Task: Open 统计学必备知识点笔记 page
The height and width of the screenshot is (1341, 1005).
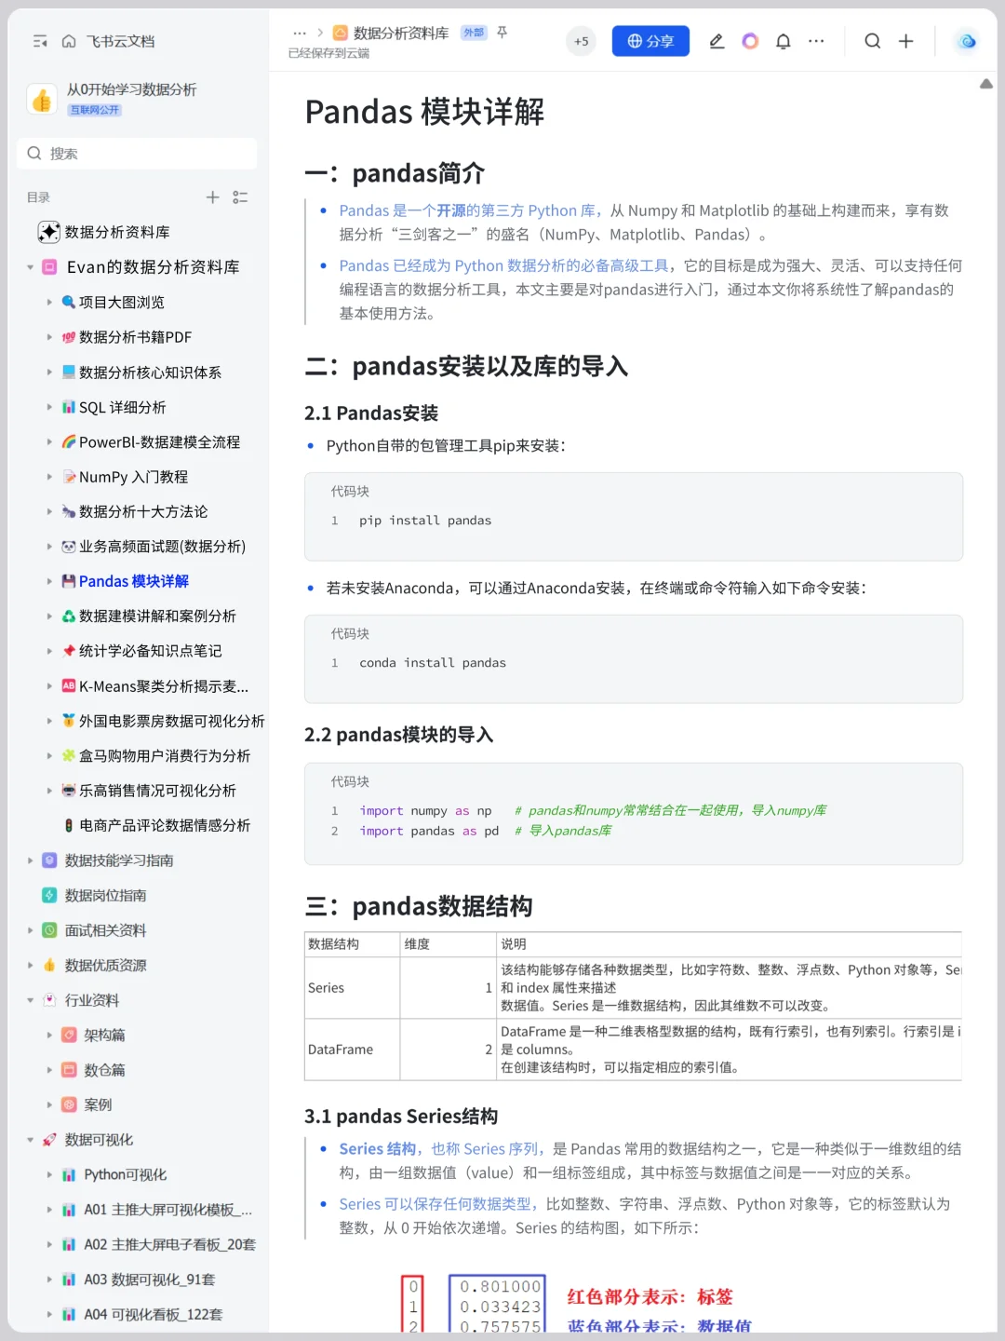Action: coord(150,651)
